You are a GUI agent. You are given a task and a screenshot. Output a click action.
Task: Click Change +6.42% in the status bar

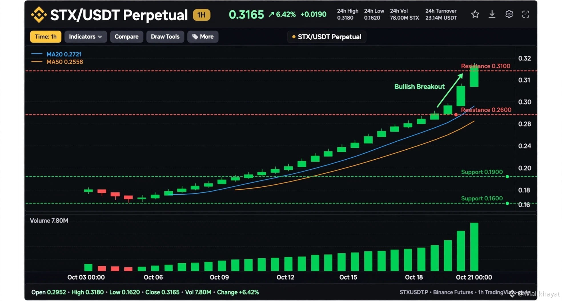[238, 292]
